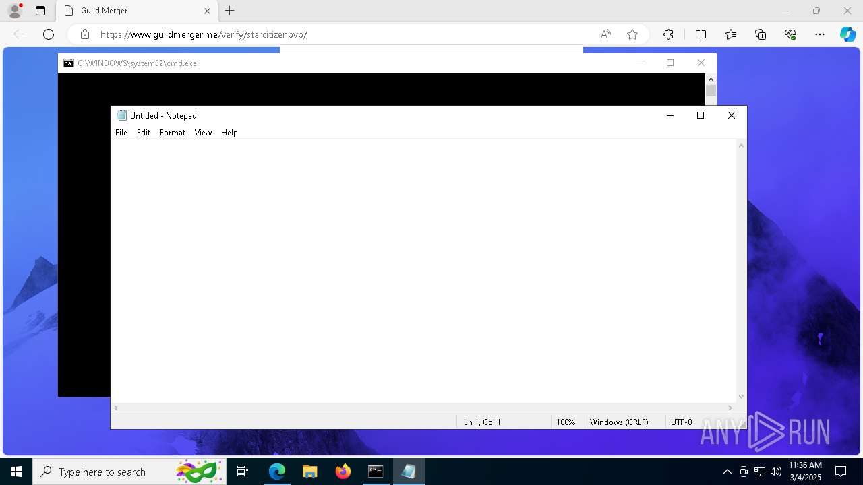Open volume control tray icon
Viewport: 863px width, 485px height.
tap(776, 472)
